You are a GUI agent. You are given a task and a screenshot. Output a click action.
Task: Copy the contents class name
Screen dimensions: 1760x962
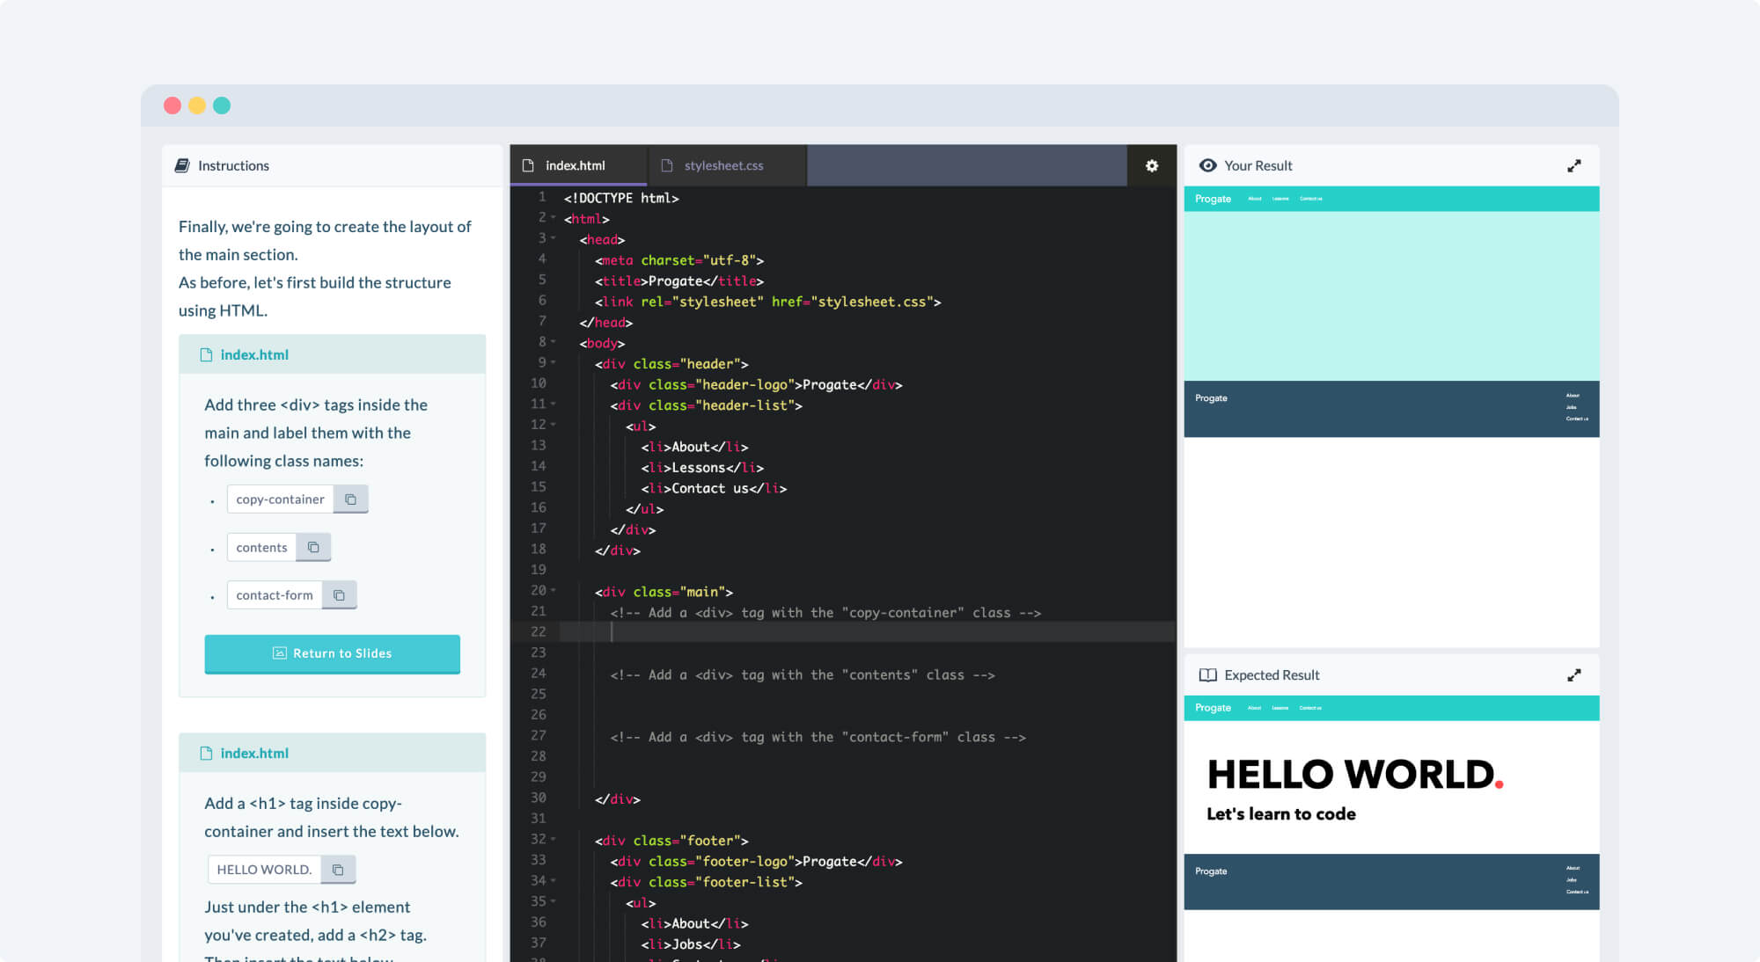(x=313, y=547)
